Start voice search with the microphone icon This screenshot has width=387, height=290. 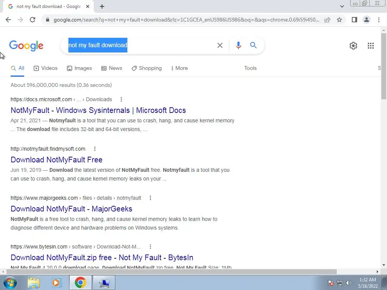tap(238, 45)
